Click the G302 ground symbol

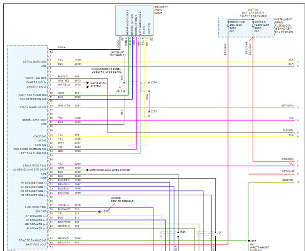pyautogui.click(x=100, y=212)
